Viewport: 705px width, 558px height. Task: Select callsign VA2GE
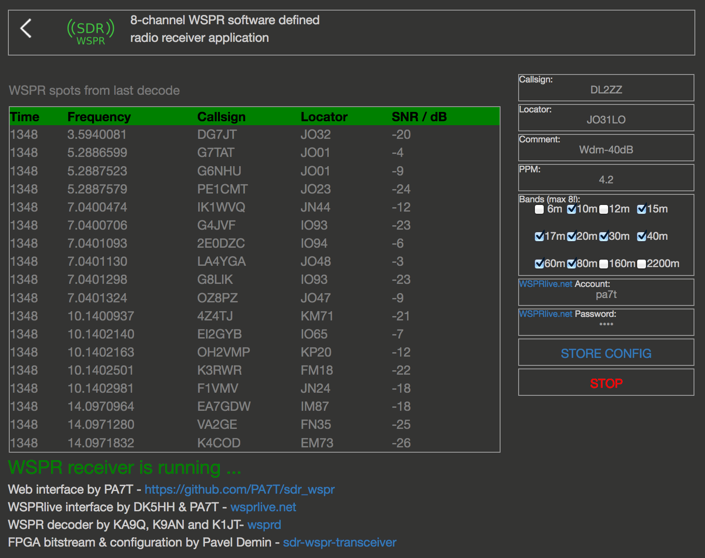[x=217, y=424]
